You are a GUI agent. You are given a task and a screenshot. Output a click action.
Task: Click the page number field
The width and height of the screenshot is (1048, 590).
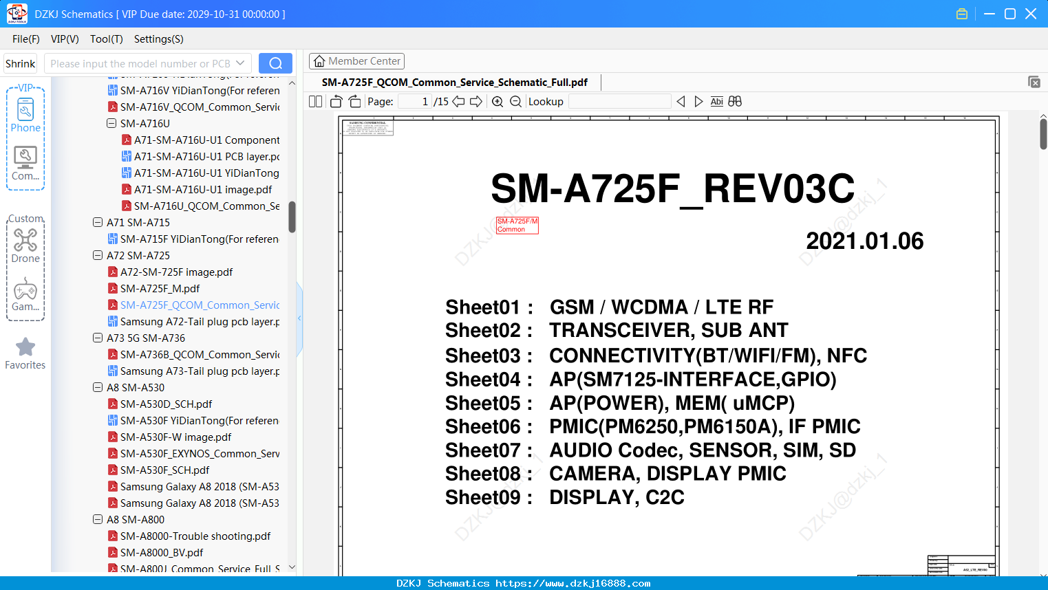tap(414, 102)
